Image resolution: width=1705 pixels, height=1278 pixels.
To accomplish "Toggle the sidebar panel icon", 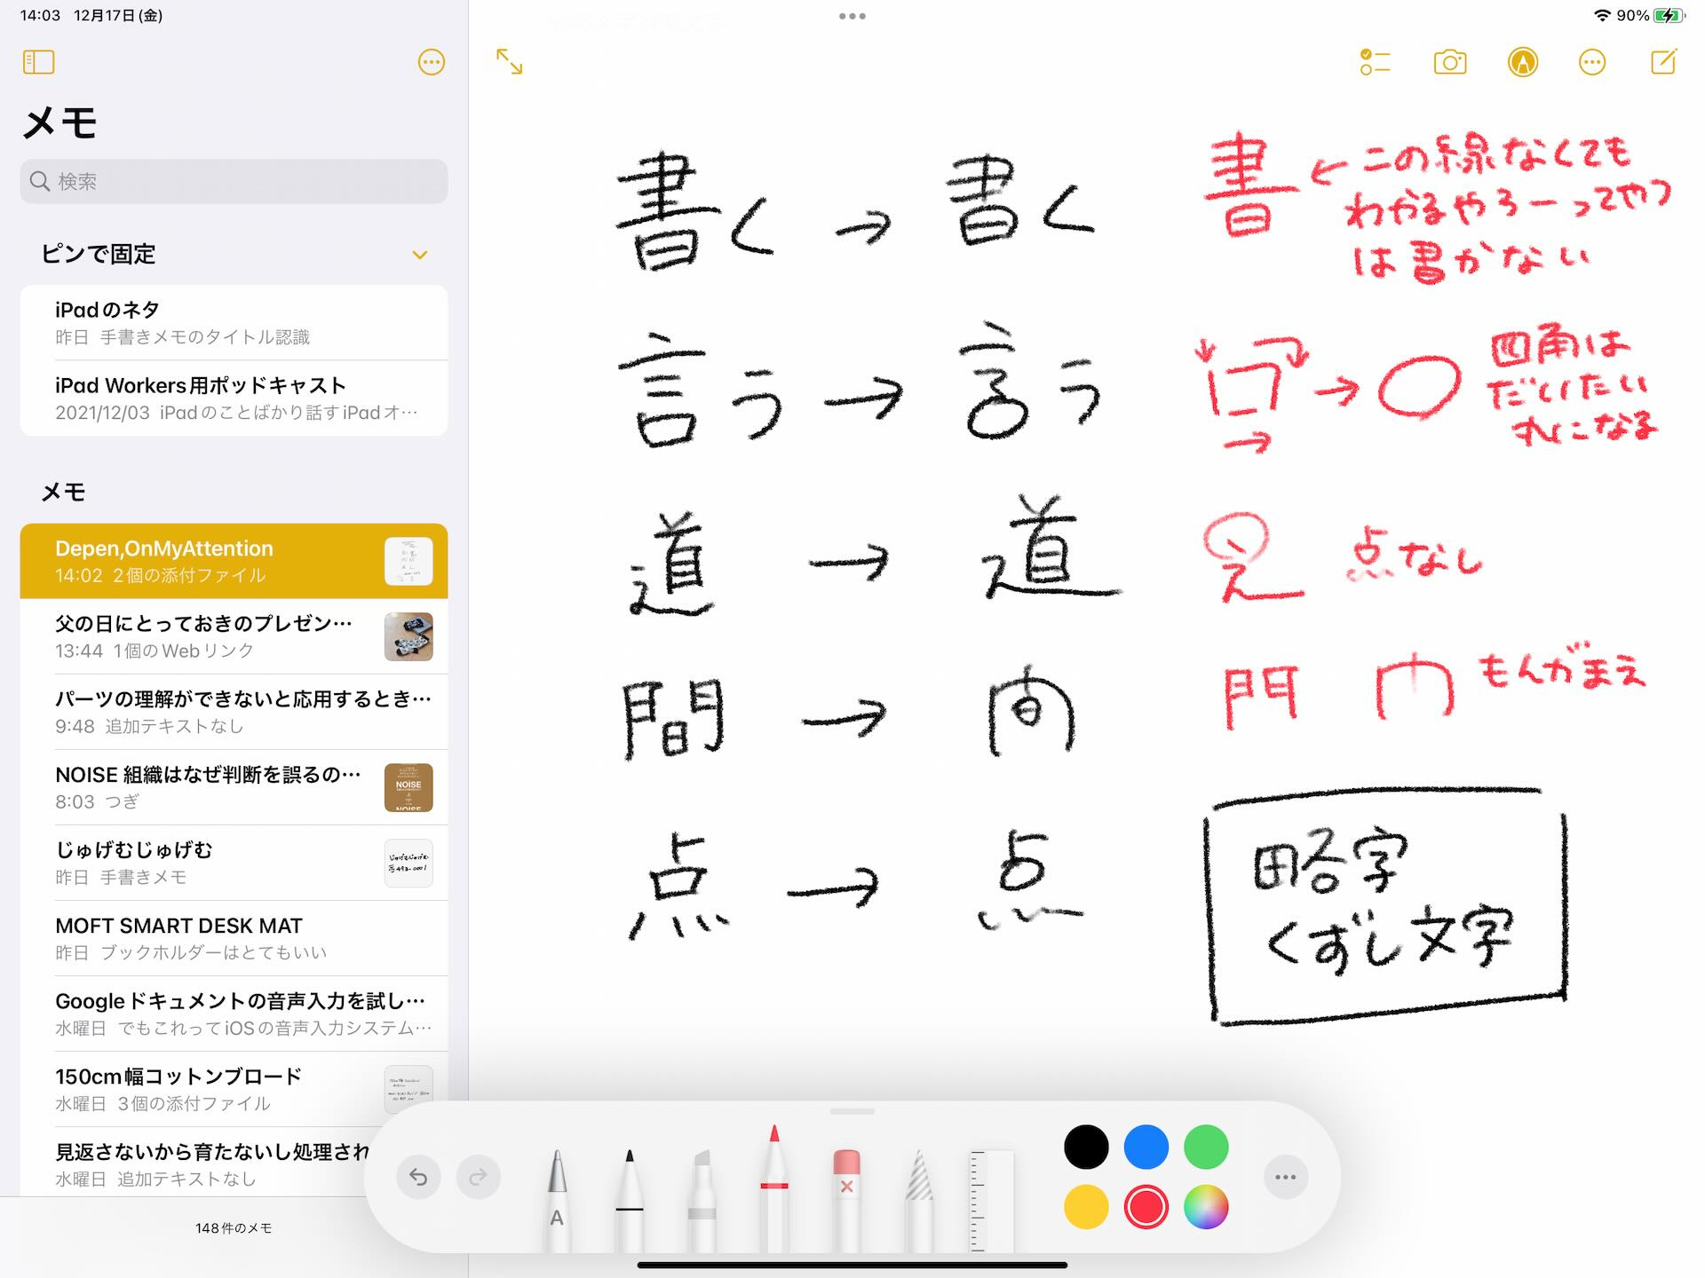I will [x=38, y=62].
